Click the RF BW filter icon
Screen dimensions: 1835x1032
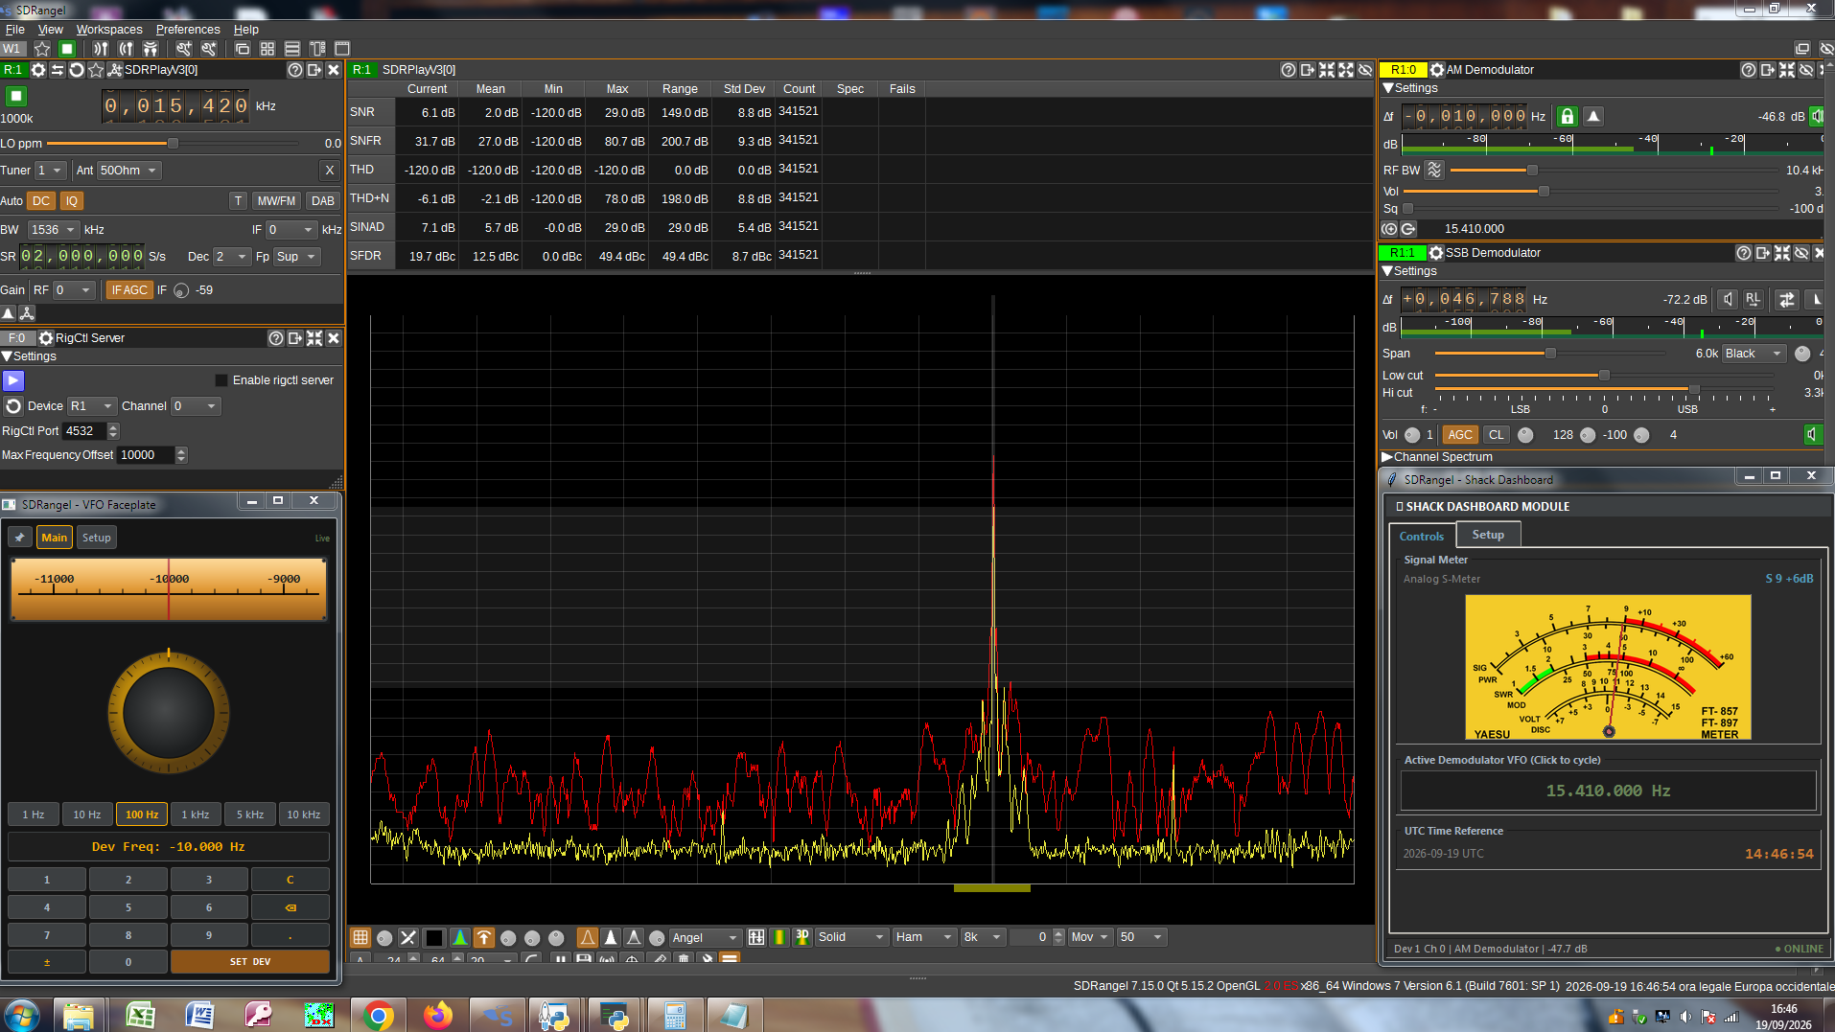(1434, 170)
